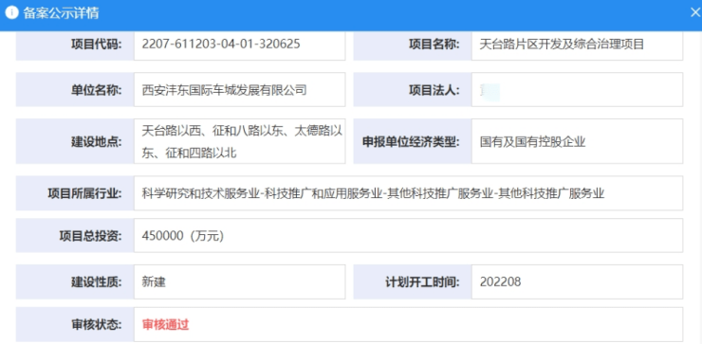Select the project code 2207-611203-04-01-320625 field
Viewport: 702px width, 344px height.
pyautogui.click(x=239, y=45)
